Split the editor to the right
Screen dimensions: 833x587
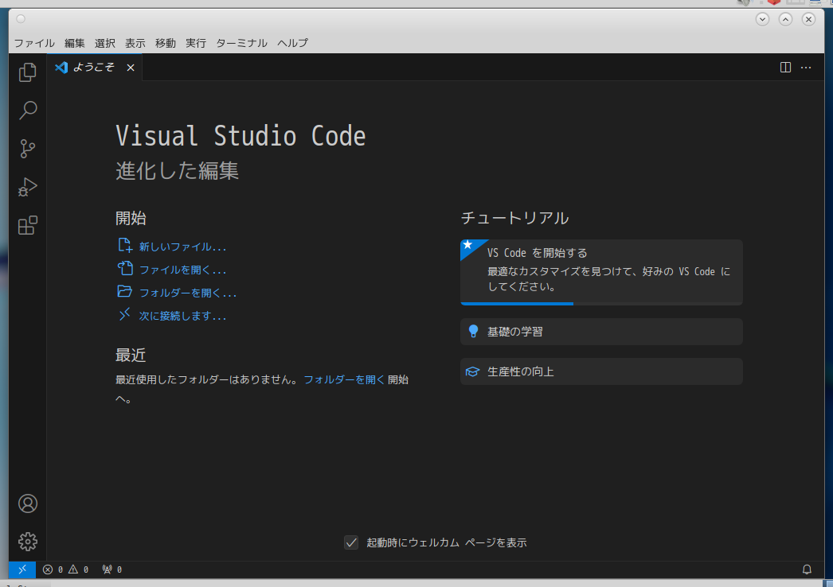[785, 68]
